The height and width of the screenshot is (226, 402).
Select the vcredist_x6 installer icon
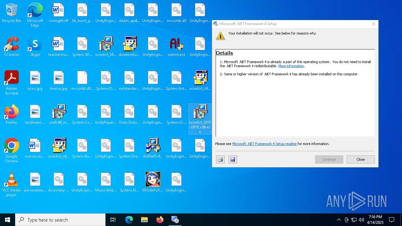coord(58,148)
